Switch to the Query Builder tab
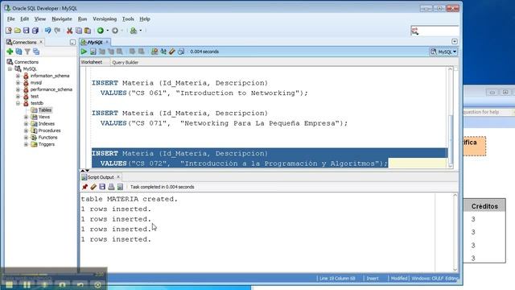Image resolution: width=515 pixels, height=290 pixels. (x=126, y=62)
